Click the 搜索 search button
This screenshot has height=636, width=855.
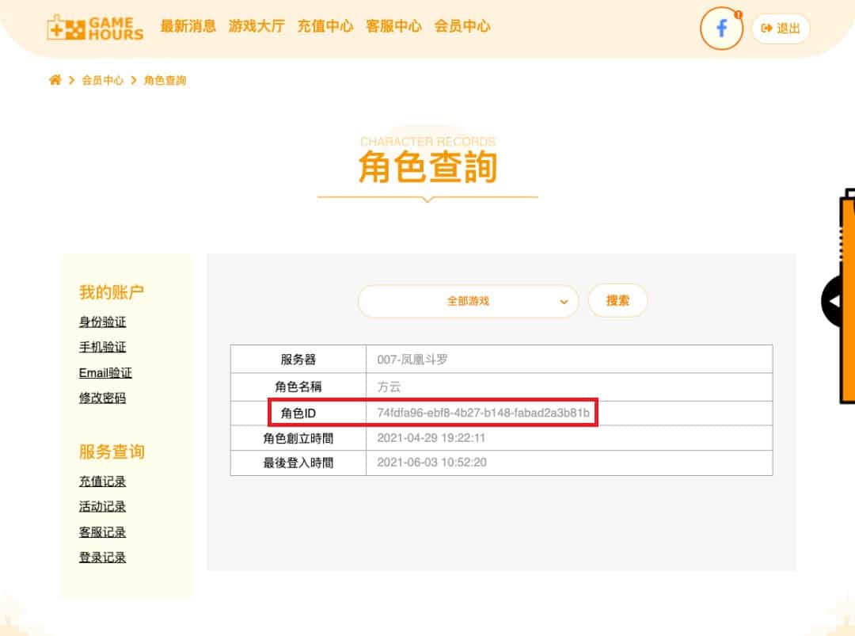point(617,301)
